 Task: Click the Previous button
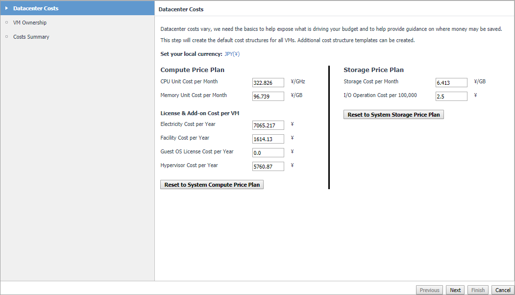430,290
